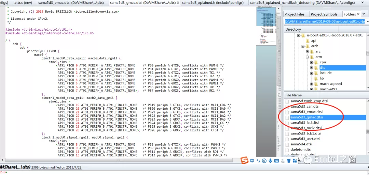This screenshot has height=175, width=369.
Task: Switch to sama5d3_xplained_nandflash_defconfig tab
Action: click(x=302, y=3)
